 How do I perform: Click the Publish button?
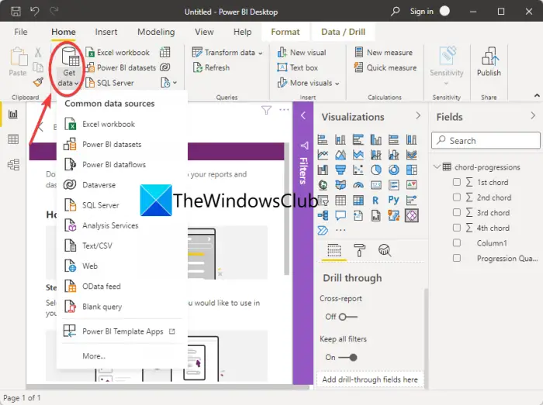click(489, 62)
